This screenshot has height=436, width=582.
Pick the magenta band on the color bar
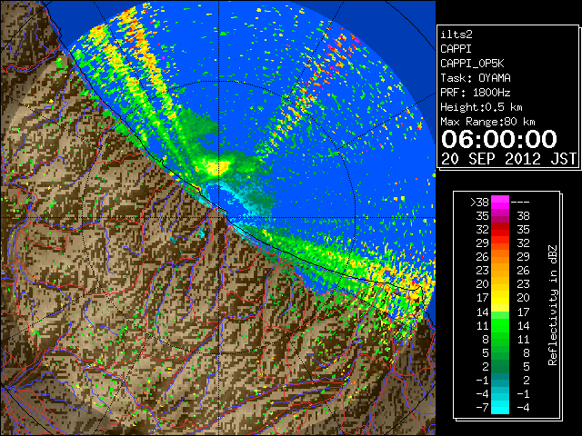pos(500,203)
